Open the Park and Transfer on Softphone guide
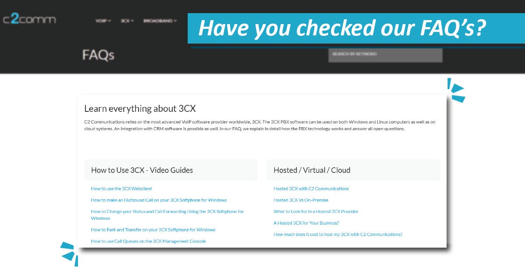The image size is (525, 270). click(153, 230)
